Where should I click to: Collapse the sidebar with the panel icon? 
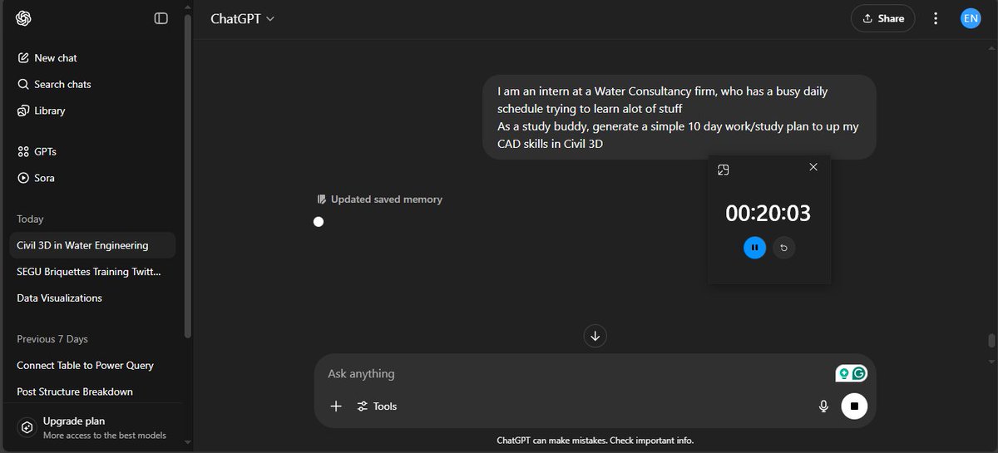pyautogui.click(x=161, y=18)
